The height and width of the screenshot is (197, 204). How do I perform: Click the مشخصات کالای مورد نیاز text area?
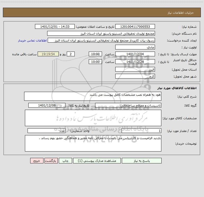point(93,118)
